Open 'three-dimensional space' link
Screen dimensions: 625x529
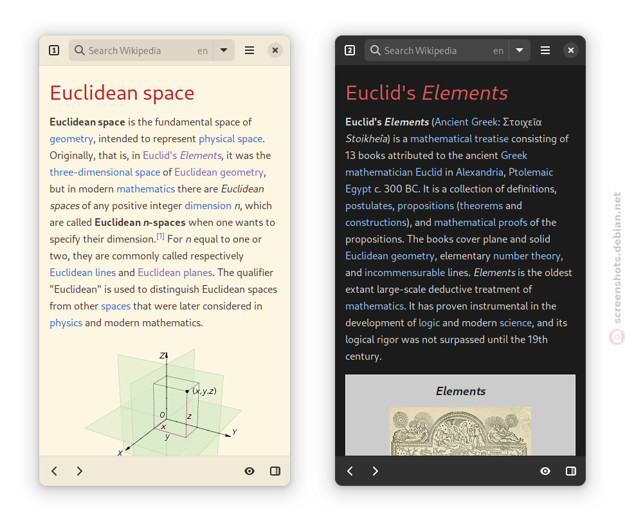point(105,172)
